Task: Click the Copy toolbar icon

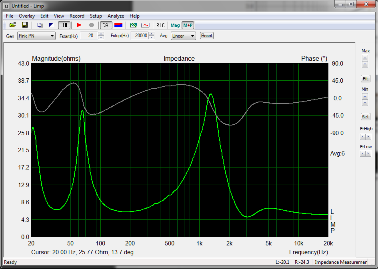Action: tap(40, 25)
